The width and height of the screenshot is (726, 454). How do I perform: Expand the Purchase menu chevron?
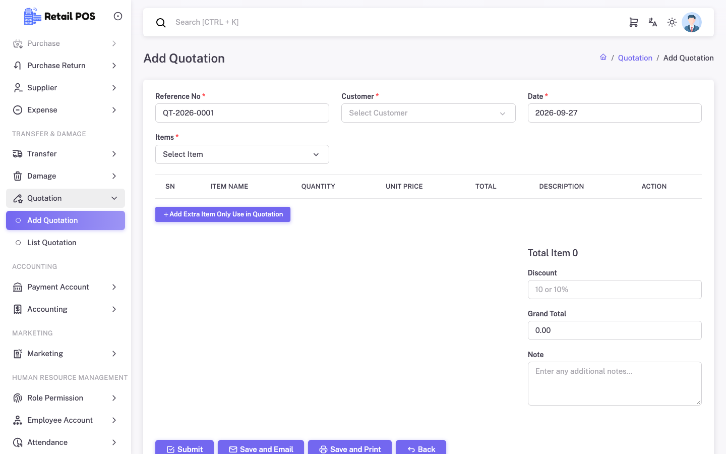tap(114, 43)
